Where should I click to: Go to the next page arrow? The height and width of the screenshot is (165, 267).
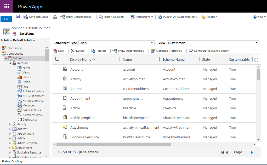252,152
